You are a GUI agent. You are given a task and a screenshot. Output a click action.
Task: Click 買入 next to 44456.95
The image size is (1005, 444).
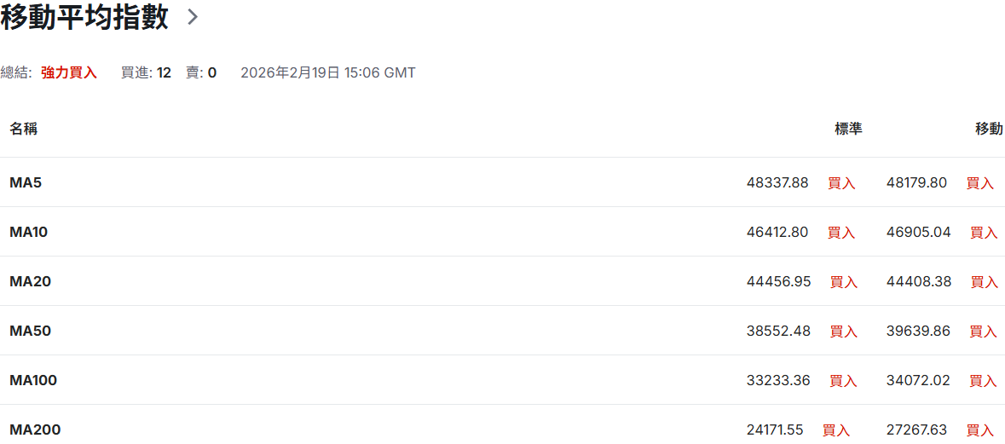(x=844, y=282)
